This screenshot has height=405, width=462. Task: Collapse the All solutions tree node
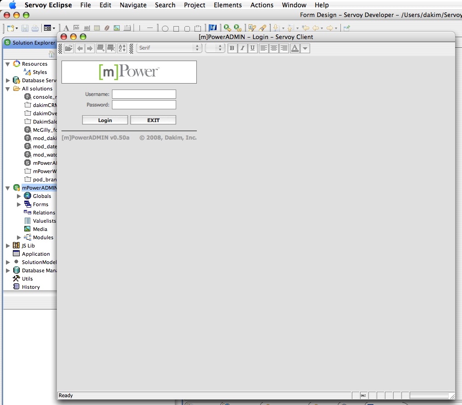pos(8,89)
